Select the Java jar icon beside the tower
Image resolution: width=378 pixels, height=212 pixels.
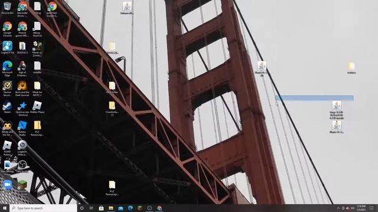click(x=262, y=69)
